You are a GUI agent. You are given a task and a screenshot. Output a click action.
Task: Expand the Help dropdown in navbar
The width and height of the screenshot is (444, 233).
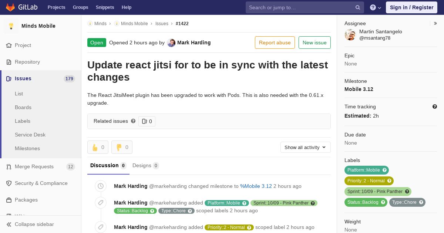pyautogui.click(x=376, y=7)
